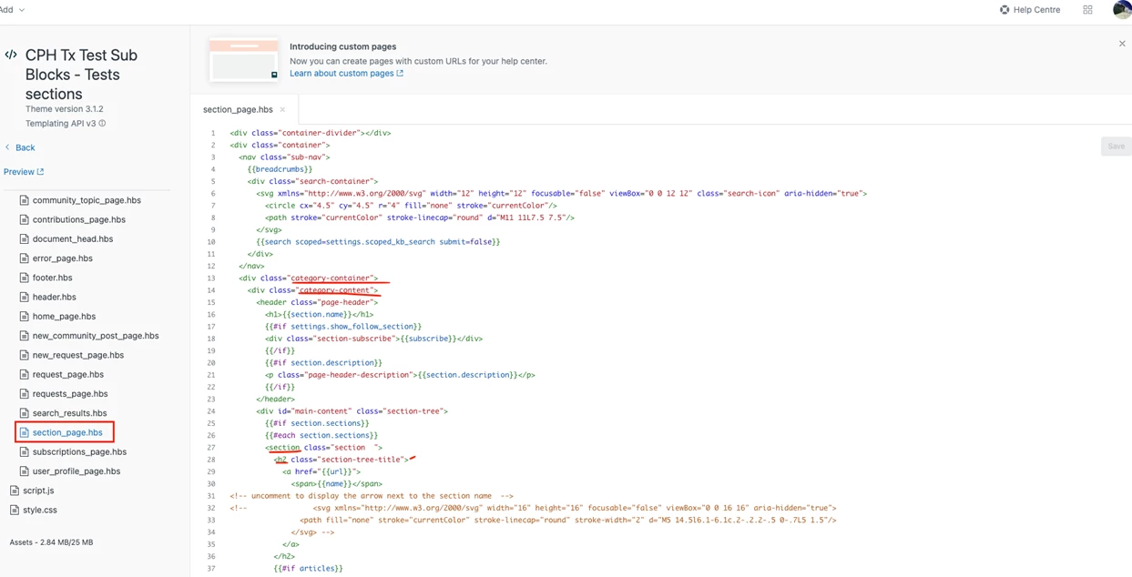
Task: Dismiss the custom pages banner
Action: [x=1122, y=44]
